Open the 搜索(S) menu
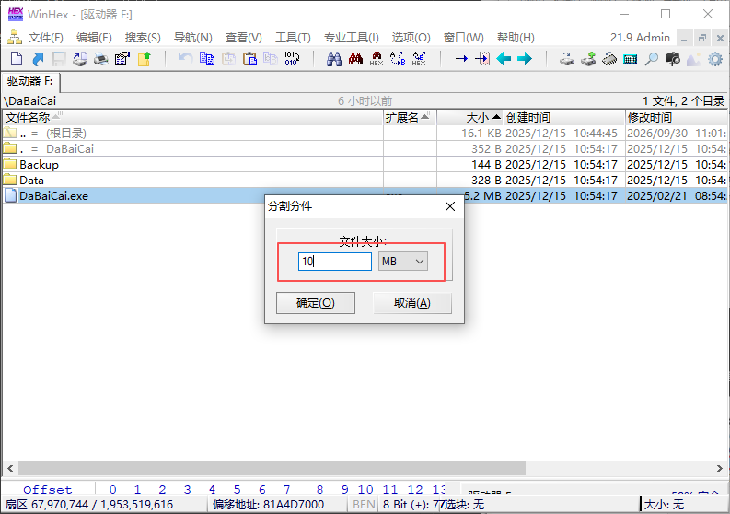The height and width of the screenshot is (514, 730). pyautogui.click(x=143, y=37)
